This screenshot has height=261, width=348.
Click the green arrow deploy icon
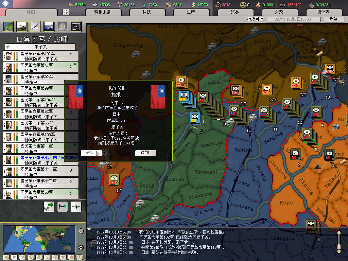pos(49,207)
